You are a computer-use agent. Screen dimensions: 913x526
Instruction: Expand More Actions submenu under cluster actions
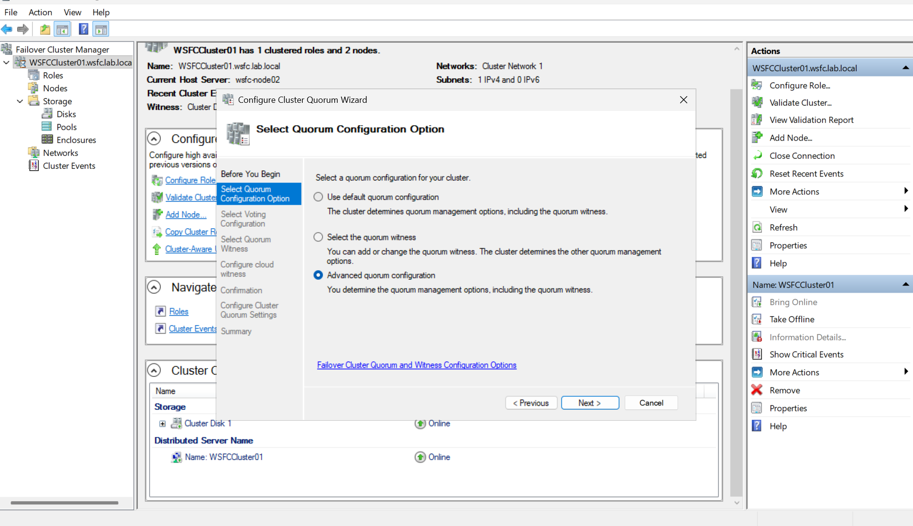(x=906, y=191)
